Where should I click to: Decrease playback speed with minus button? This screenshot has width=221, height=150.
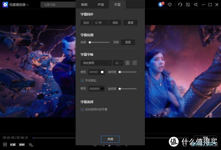198,138
